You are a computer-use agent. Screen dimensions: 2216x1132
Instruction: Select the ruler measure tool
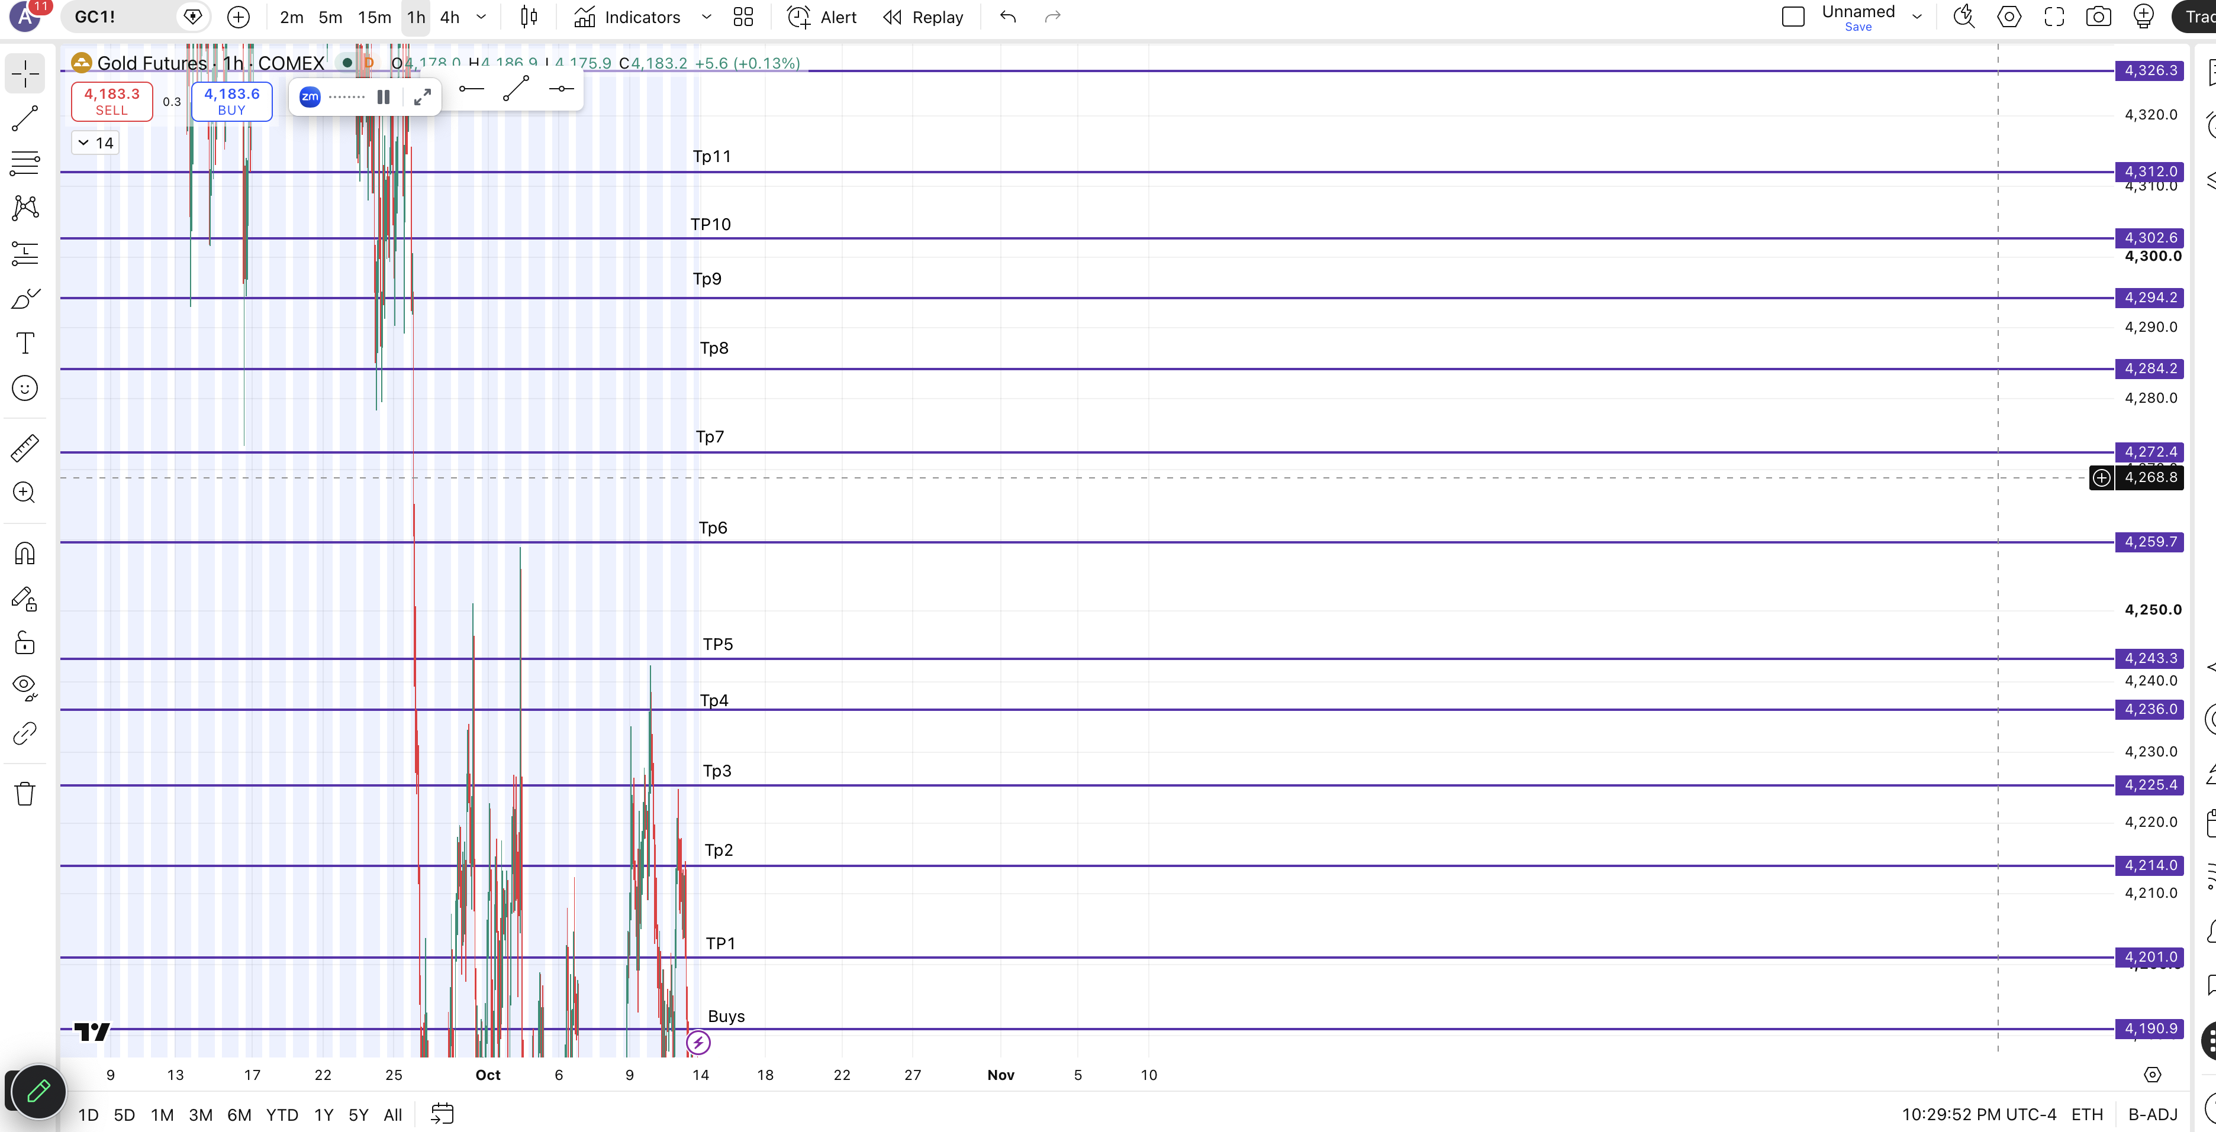tap(25, 448)
